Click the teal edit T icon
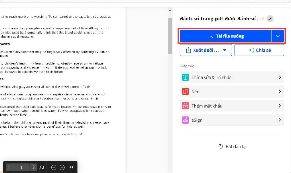Screen dimensions: 291x173 tap(185, 77)
